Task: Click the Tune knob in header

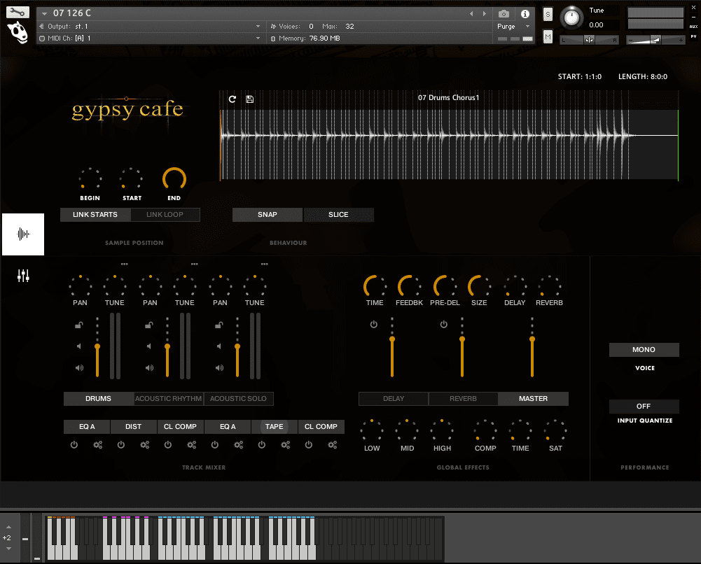Action: click(573, 17)
